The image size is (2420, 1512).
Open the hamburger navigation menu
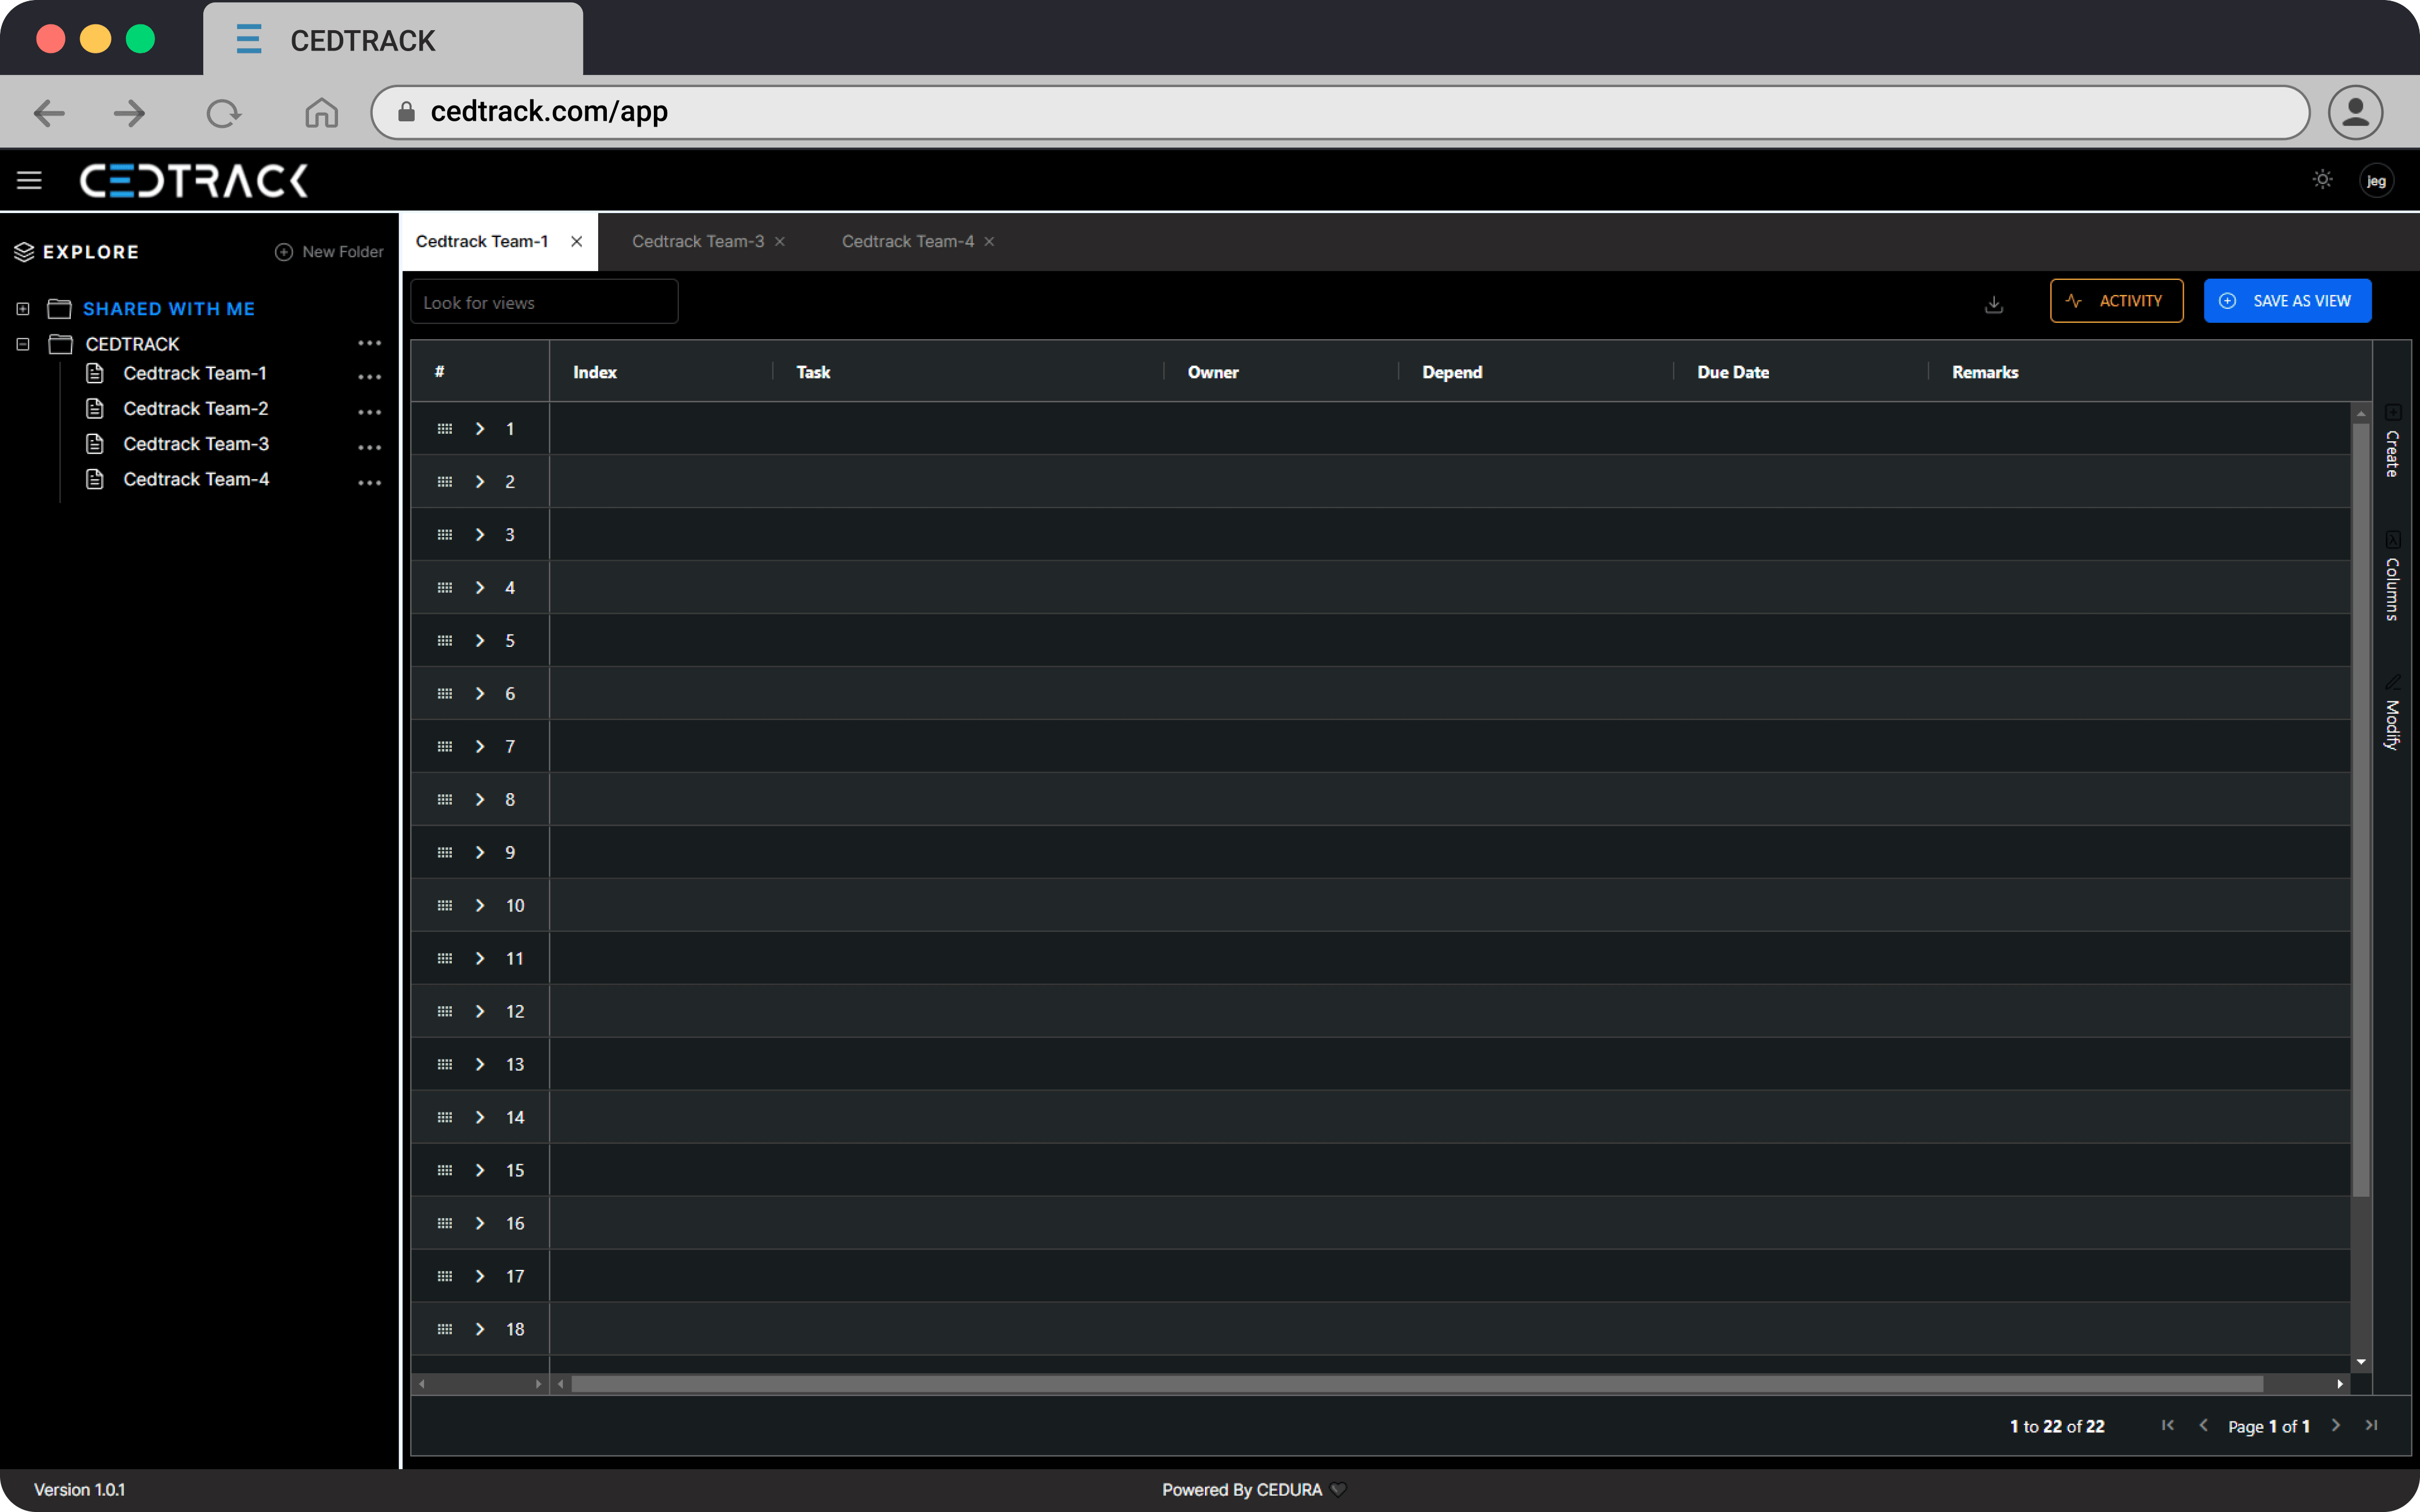pyautogui.click(x=29, y=180)
